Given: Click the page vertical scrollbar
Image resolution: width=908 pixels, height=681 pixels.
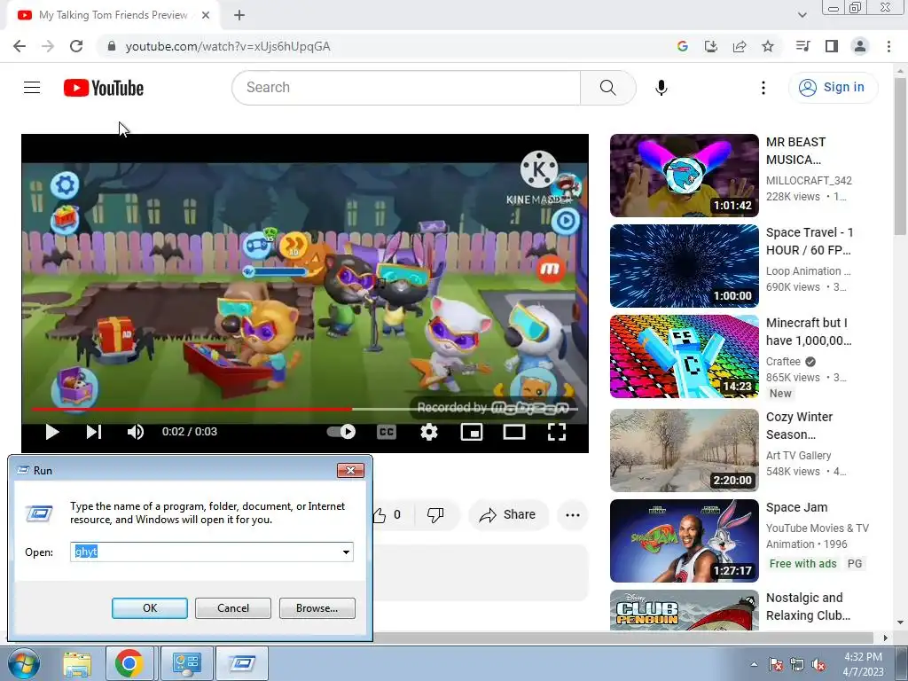Looking at the screenshot, I should 901,156.
